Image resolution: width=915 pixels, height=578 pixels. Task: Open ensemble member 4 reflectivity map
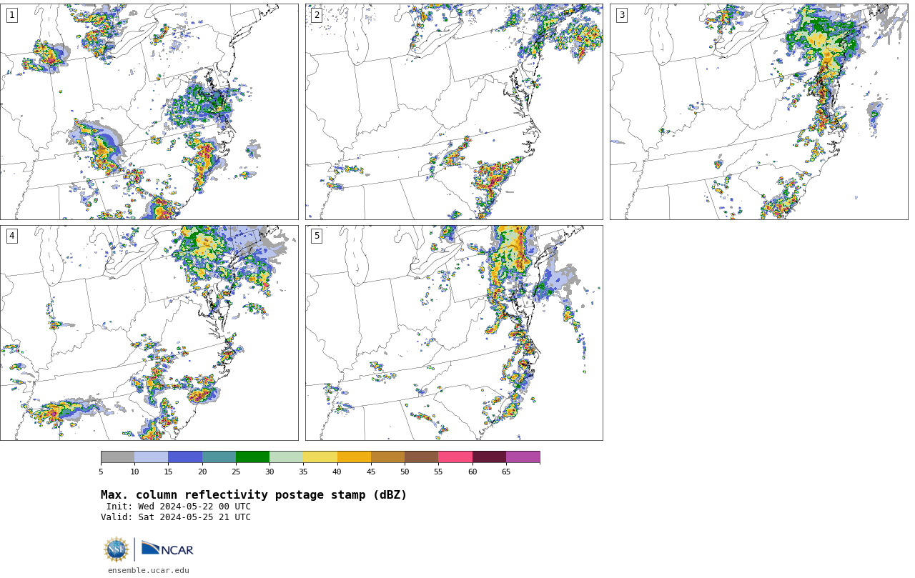point(149,333)
